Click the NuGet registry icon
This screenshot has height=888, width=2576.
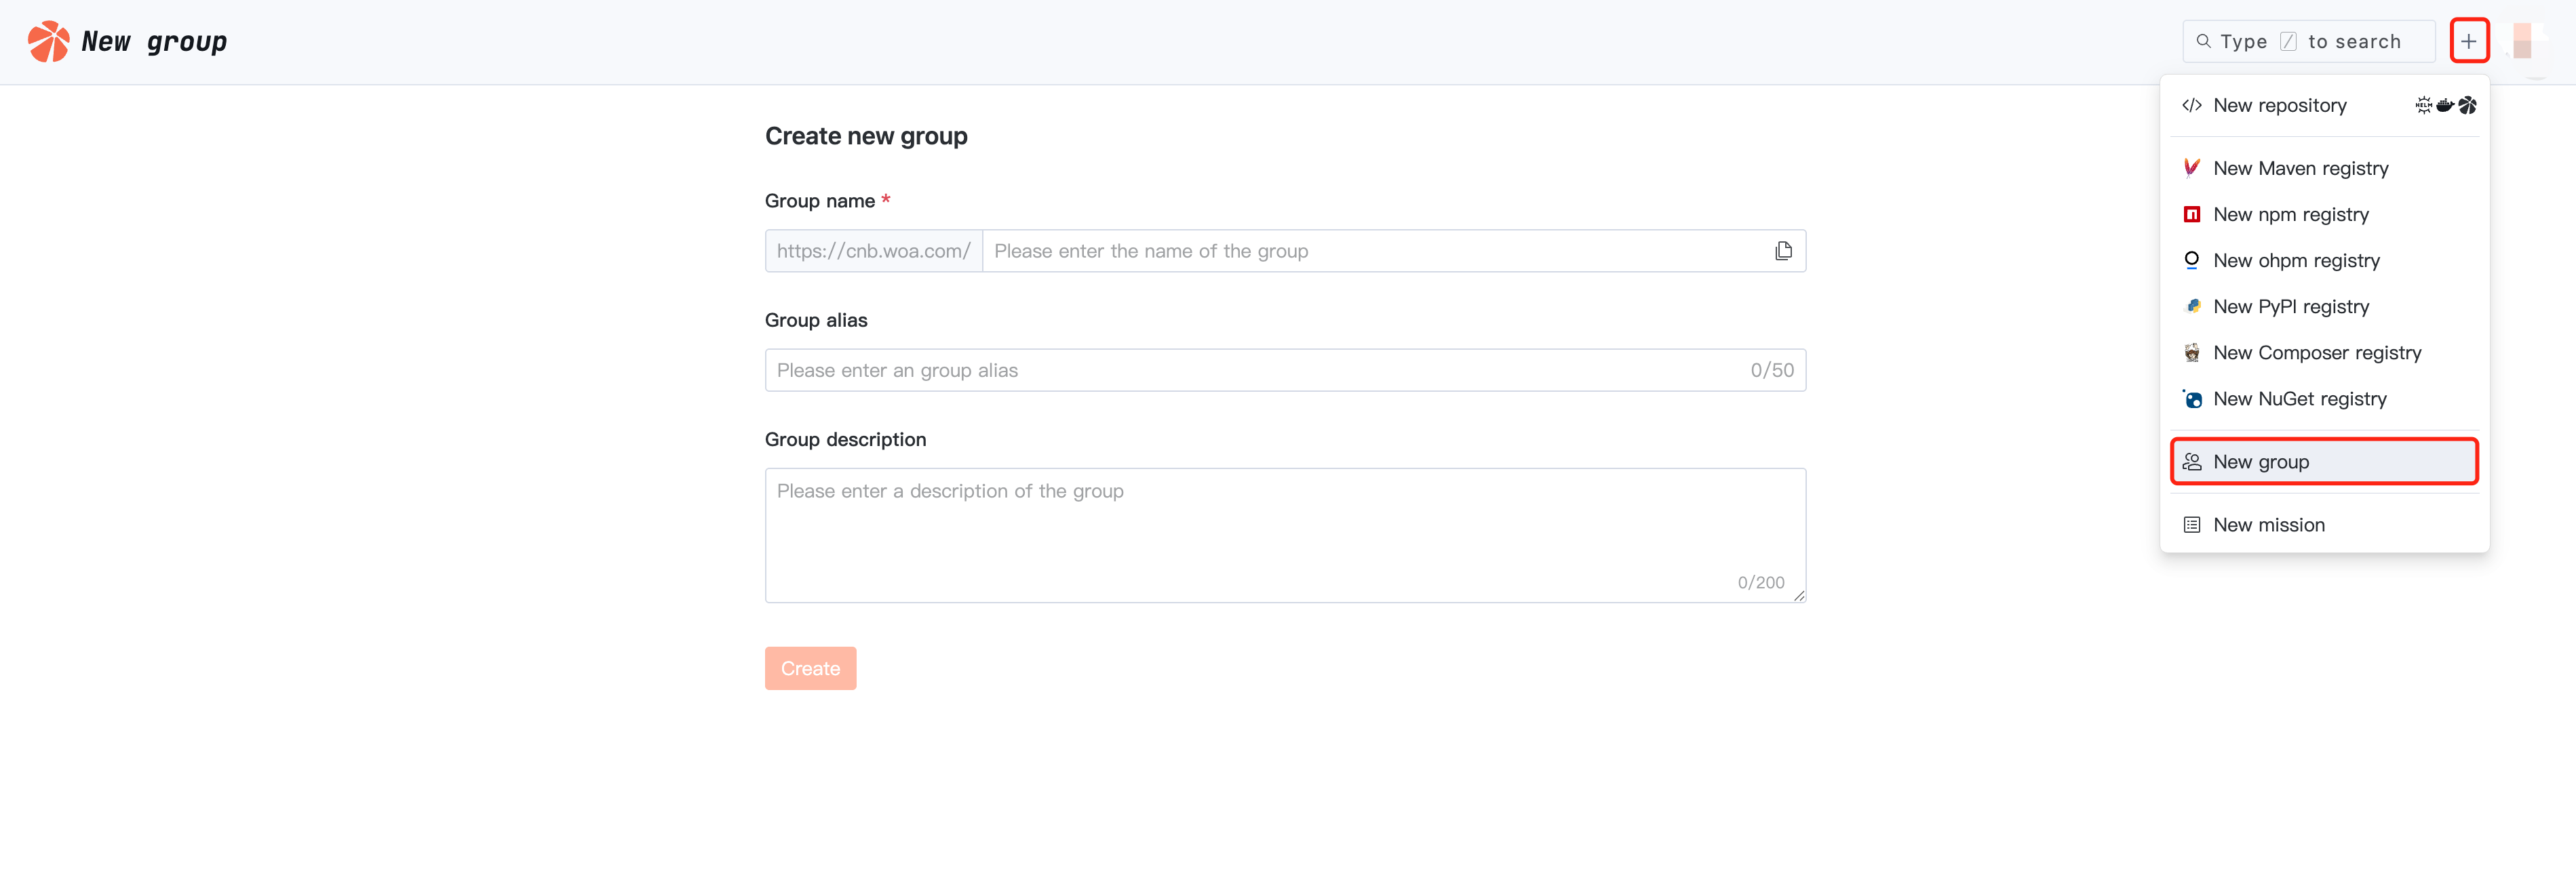pyautogui.click(x=2191, y=399)
